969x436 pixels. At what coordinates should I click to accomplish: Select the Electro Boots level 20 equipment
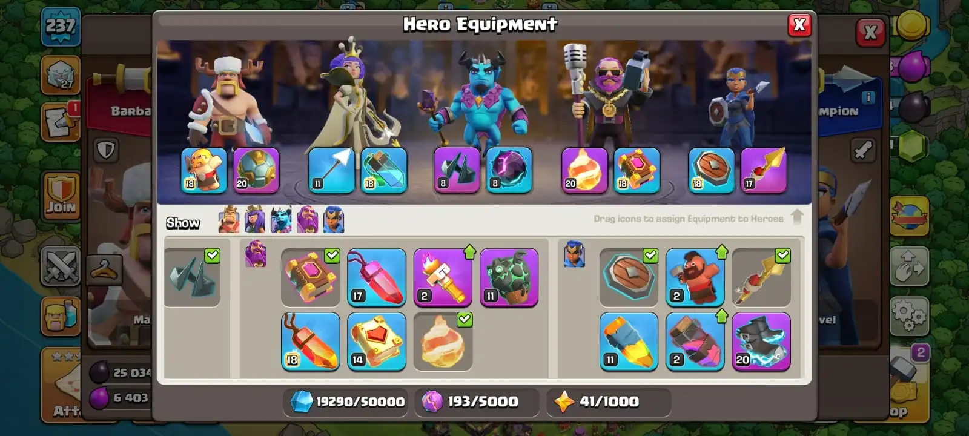click(x=761, y=341)
